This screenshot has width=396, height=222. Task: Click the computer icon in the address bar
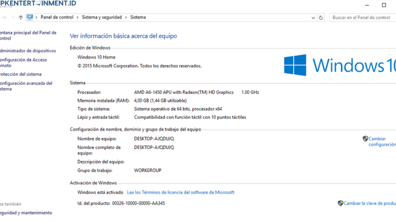coord(30,17)
